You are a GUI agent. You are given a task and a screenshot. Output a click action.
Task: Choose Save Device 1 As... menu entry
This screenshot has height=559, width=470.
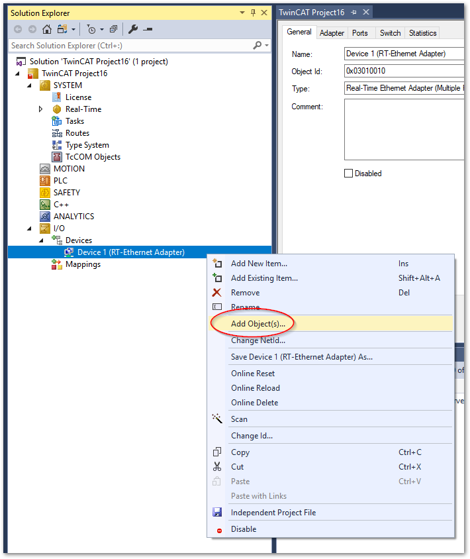point(331,357)
